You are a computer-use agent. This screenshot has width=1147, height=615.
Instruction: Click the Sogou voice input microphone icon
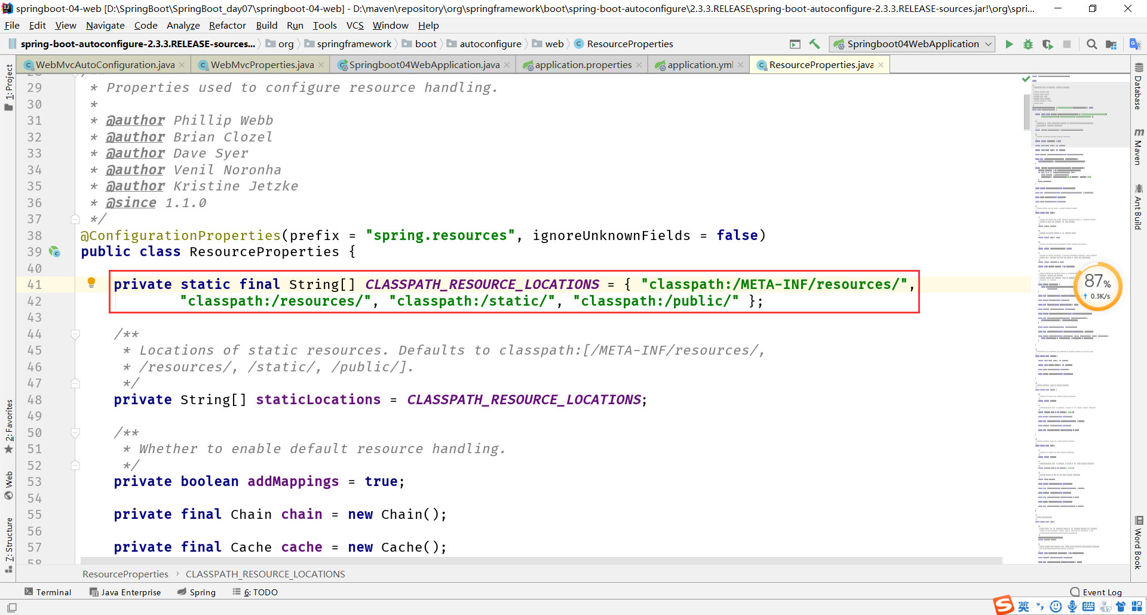pyautogui.click(x=1072, y=607)
